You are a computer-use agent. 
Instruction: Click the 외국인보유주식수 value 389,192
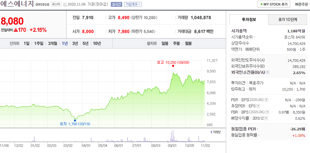pyautogui.click(x=299, y=67)
